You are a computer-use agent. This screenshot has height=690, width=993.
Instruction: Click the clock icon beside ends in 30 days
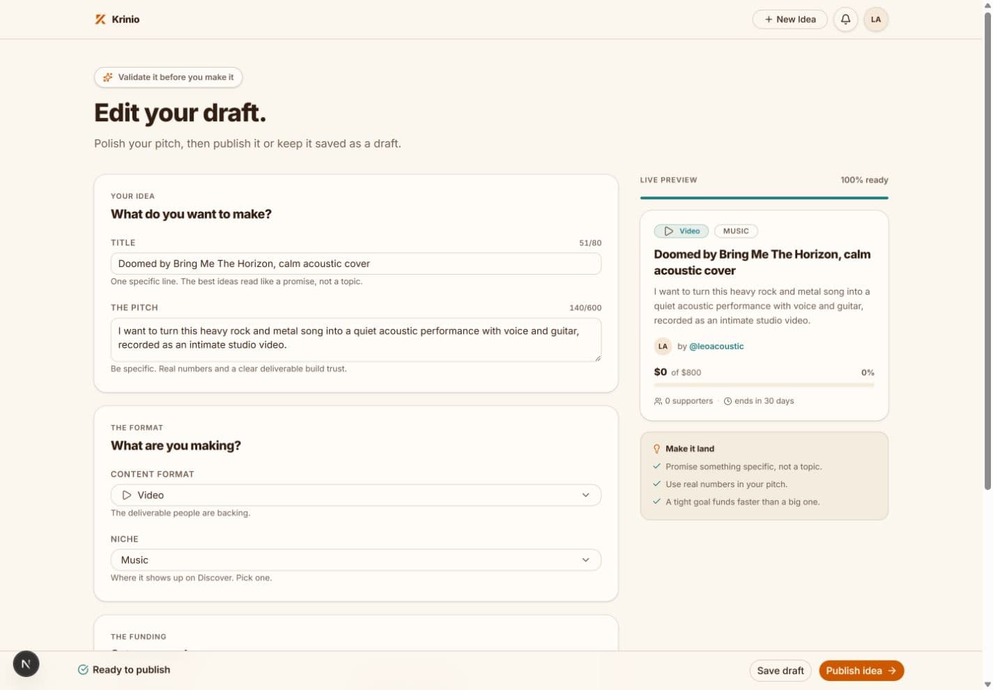point(728,401)
